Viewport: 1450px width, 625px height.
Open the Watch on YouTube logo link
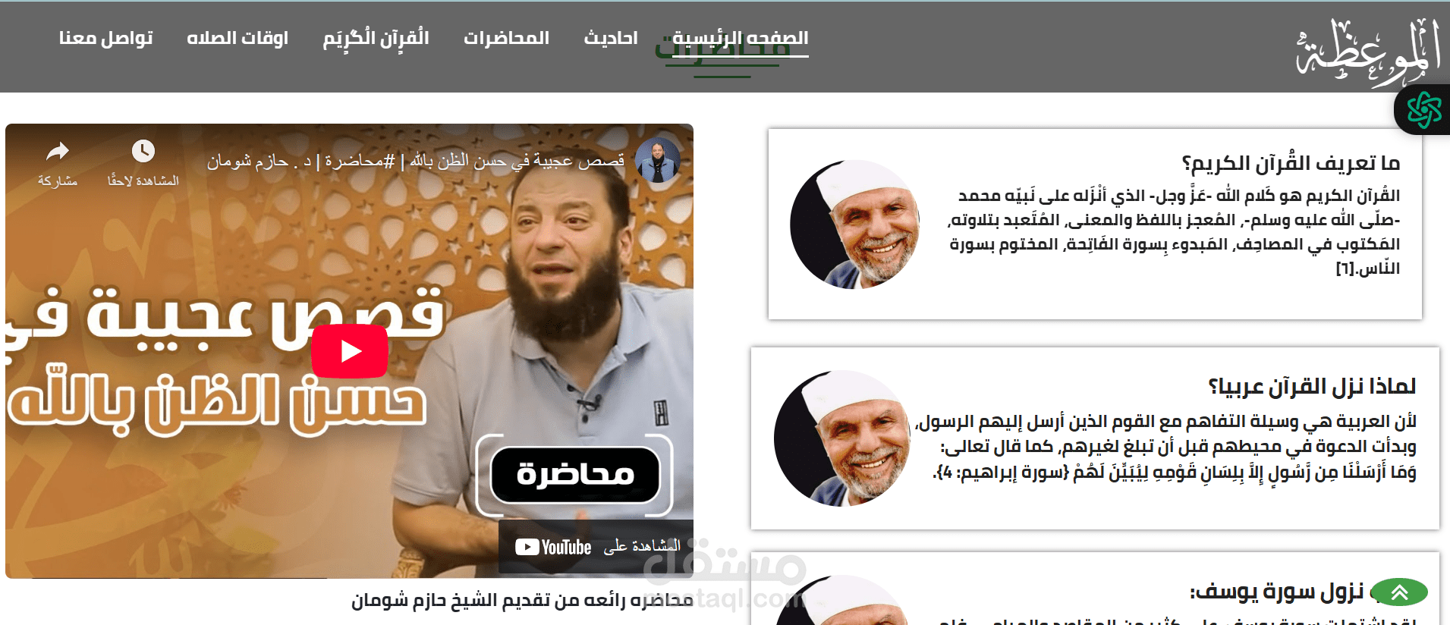[x=554, y=547]
